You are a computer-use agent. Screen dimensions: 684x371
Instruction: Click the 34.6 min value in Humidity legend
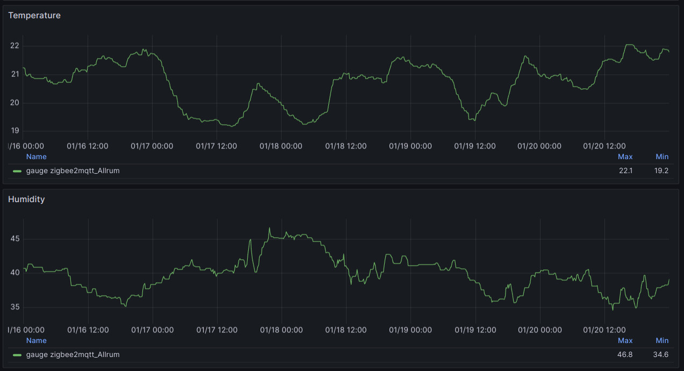(x=662, y=355)
